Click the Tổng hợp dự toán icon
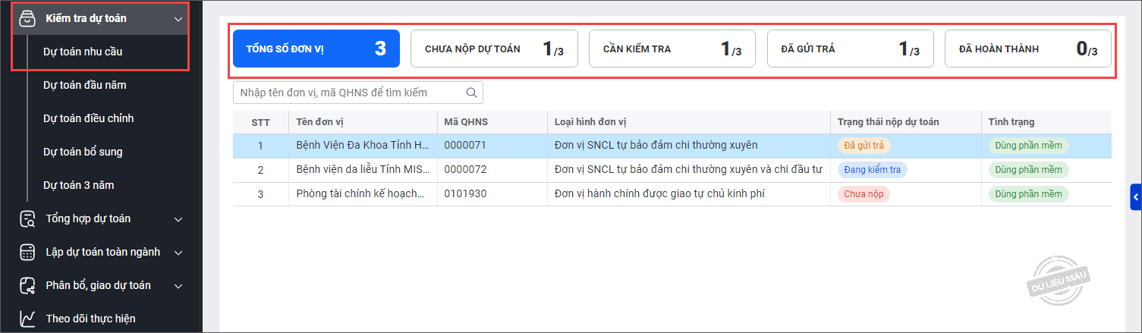This screenshot has height=333, width=1142. click(27, 218)
